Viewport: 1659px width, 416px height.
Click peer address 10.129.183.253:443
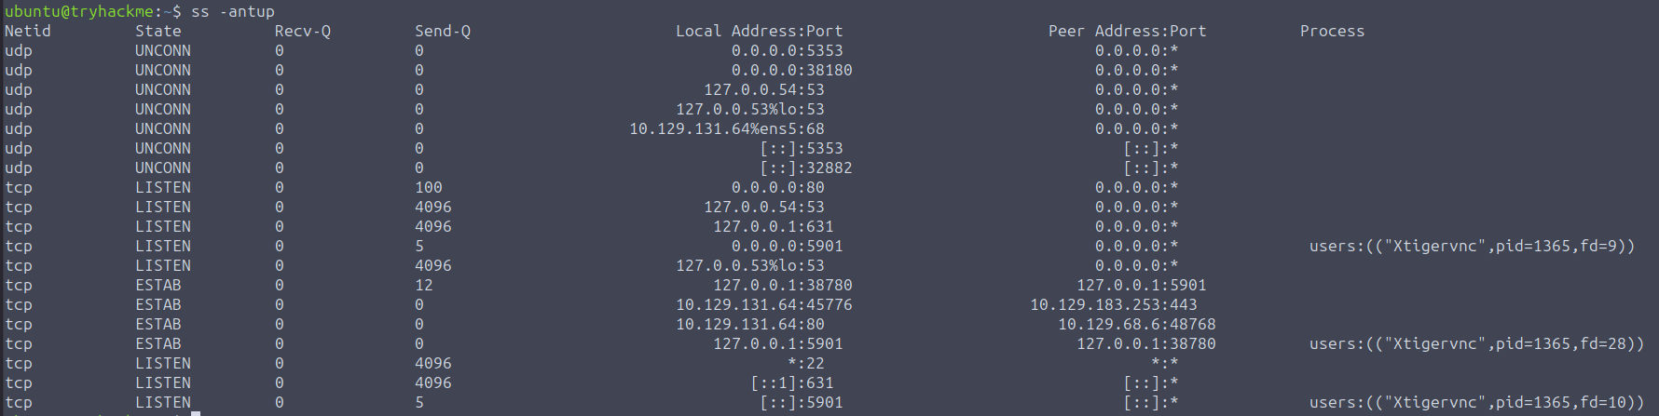(x=1113, y=304)
